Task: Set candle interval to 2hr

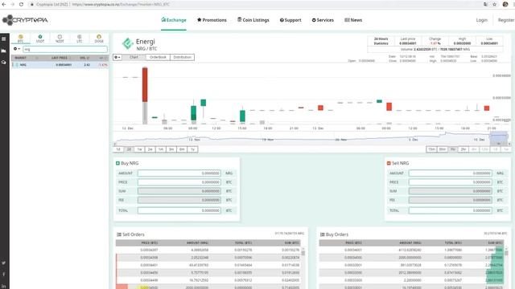Action: (463, 149)
